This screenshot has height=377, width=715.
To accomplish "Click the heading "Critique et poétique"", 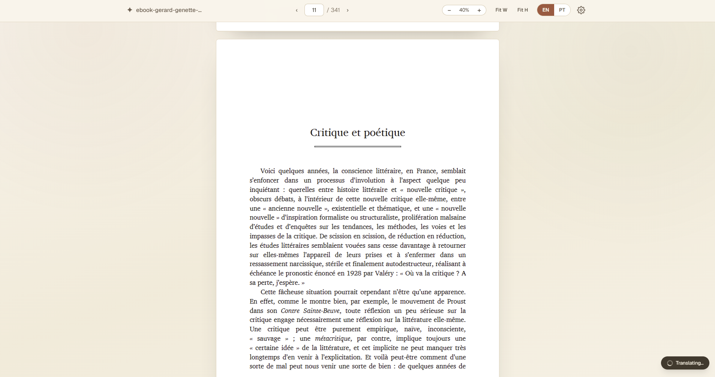I will (x=358, y=133).
